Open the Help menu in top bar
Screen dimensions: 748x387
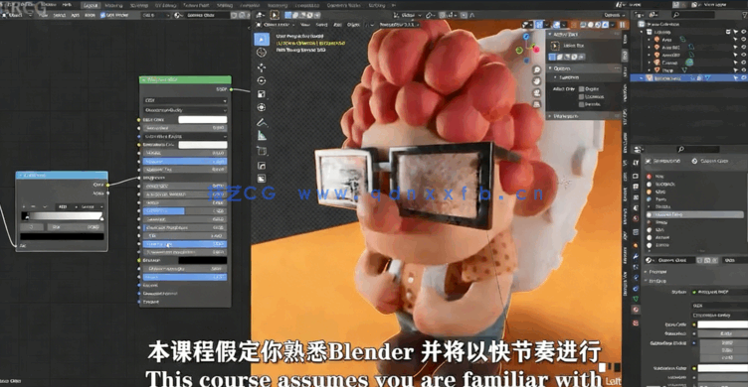pyautogui.click(x=67, y=4)
